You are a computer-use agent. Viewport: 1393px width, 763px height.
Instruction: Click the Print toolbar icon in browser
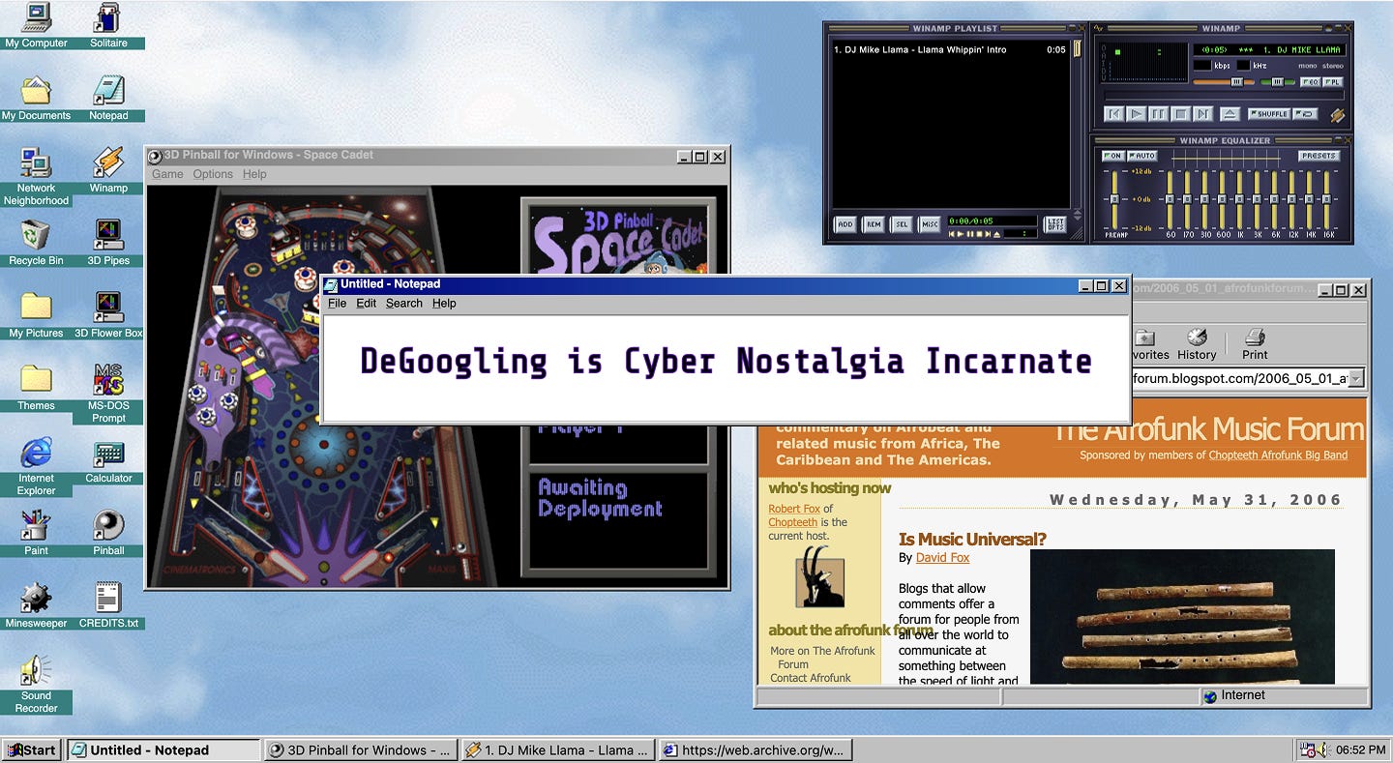pyautogui.click(x=1255, y=343)
